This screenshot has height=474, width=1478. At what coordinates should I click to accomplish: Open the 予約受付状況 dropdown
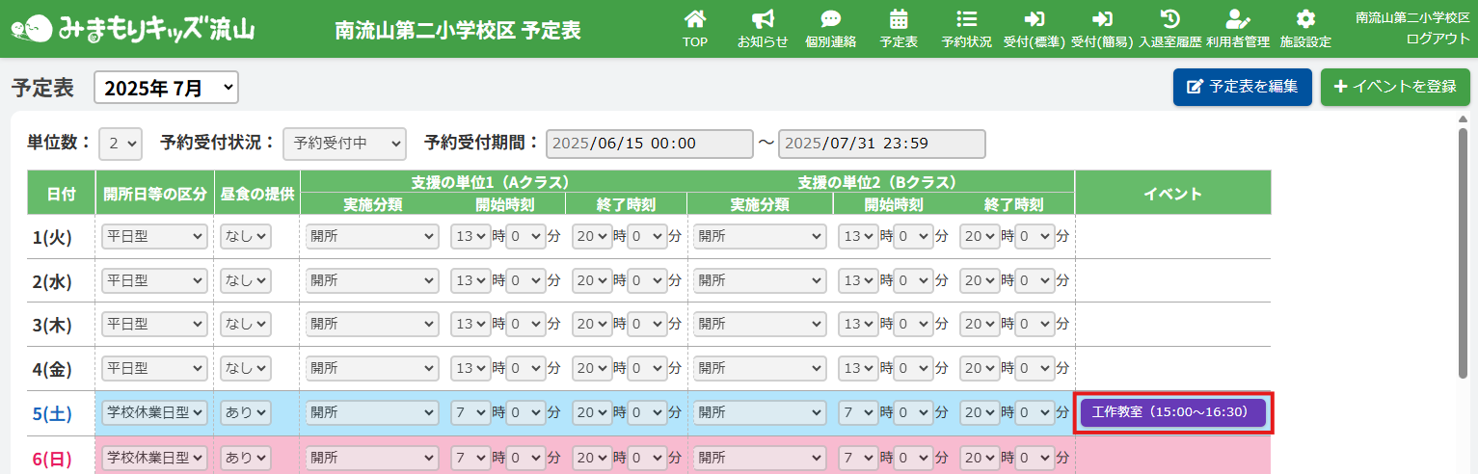pos(344,144)
